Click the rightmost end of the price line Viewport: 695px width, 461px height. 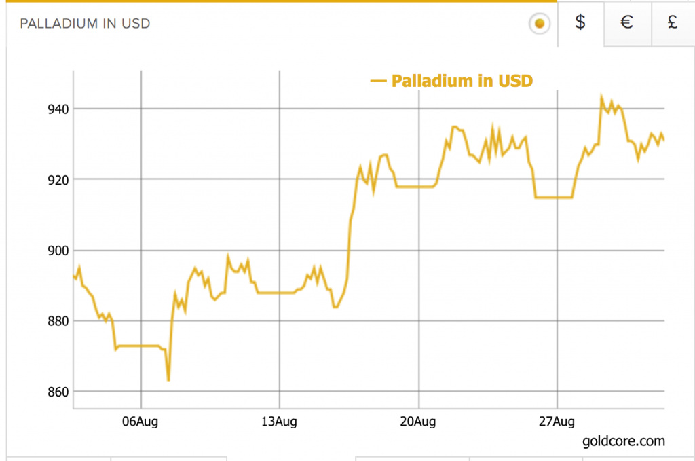(664, 141)
